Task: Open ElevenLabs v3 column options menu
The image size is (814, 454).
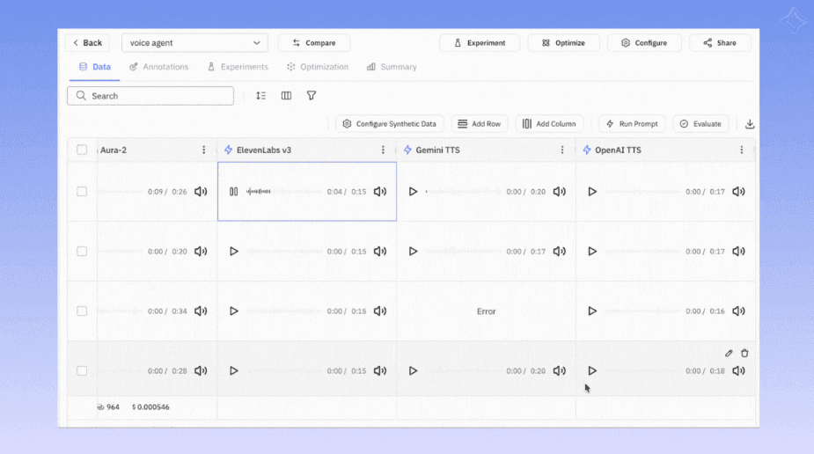Action: pos(383,150)
